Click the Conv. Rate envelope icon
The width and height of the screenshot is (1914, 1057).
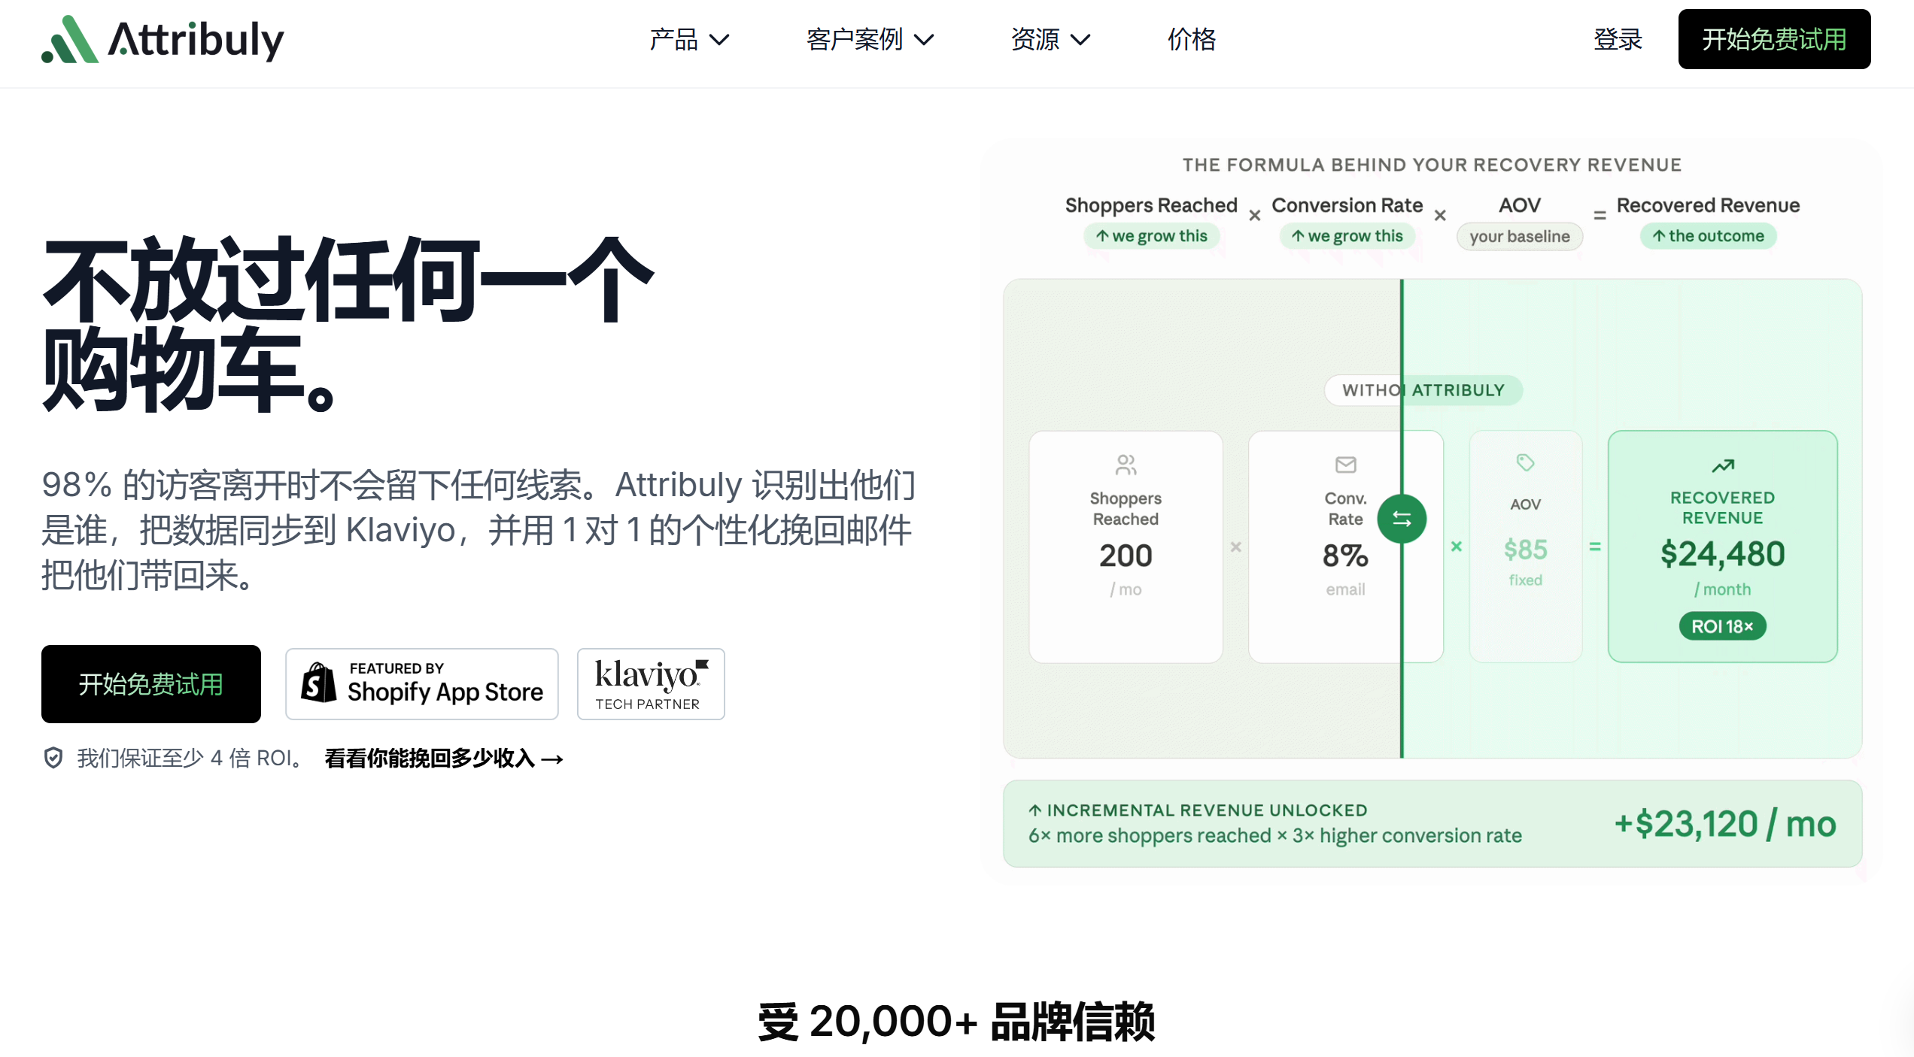[1345, 465]
